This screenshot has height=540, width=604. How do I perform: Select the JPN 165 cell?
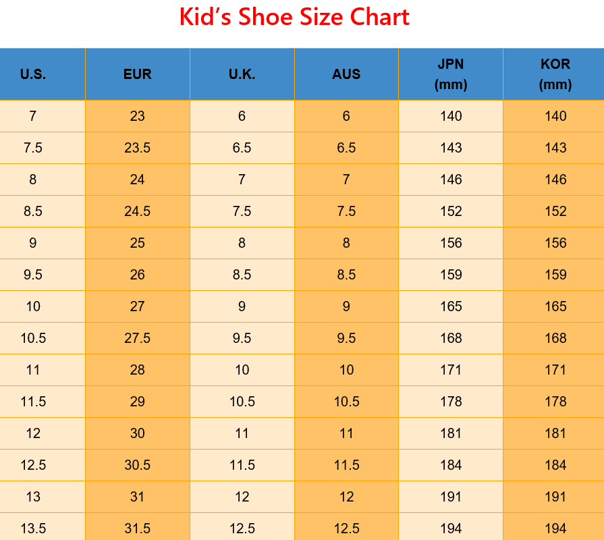click(451, 306)
